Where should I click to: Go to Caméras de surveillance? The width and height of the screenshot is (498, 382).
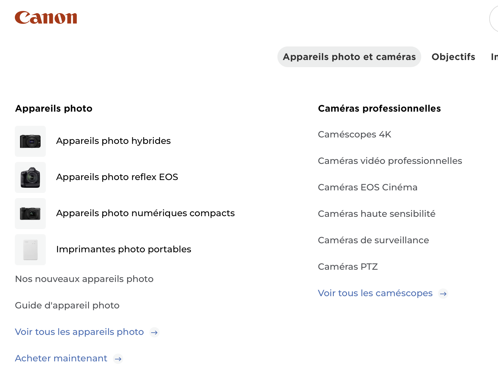pyautogui.click(x=373, y=240)
